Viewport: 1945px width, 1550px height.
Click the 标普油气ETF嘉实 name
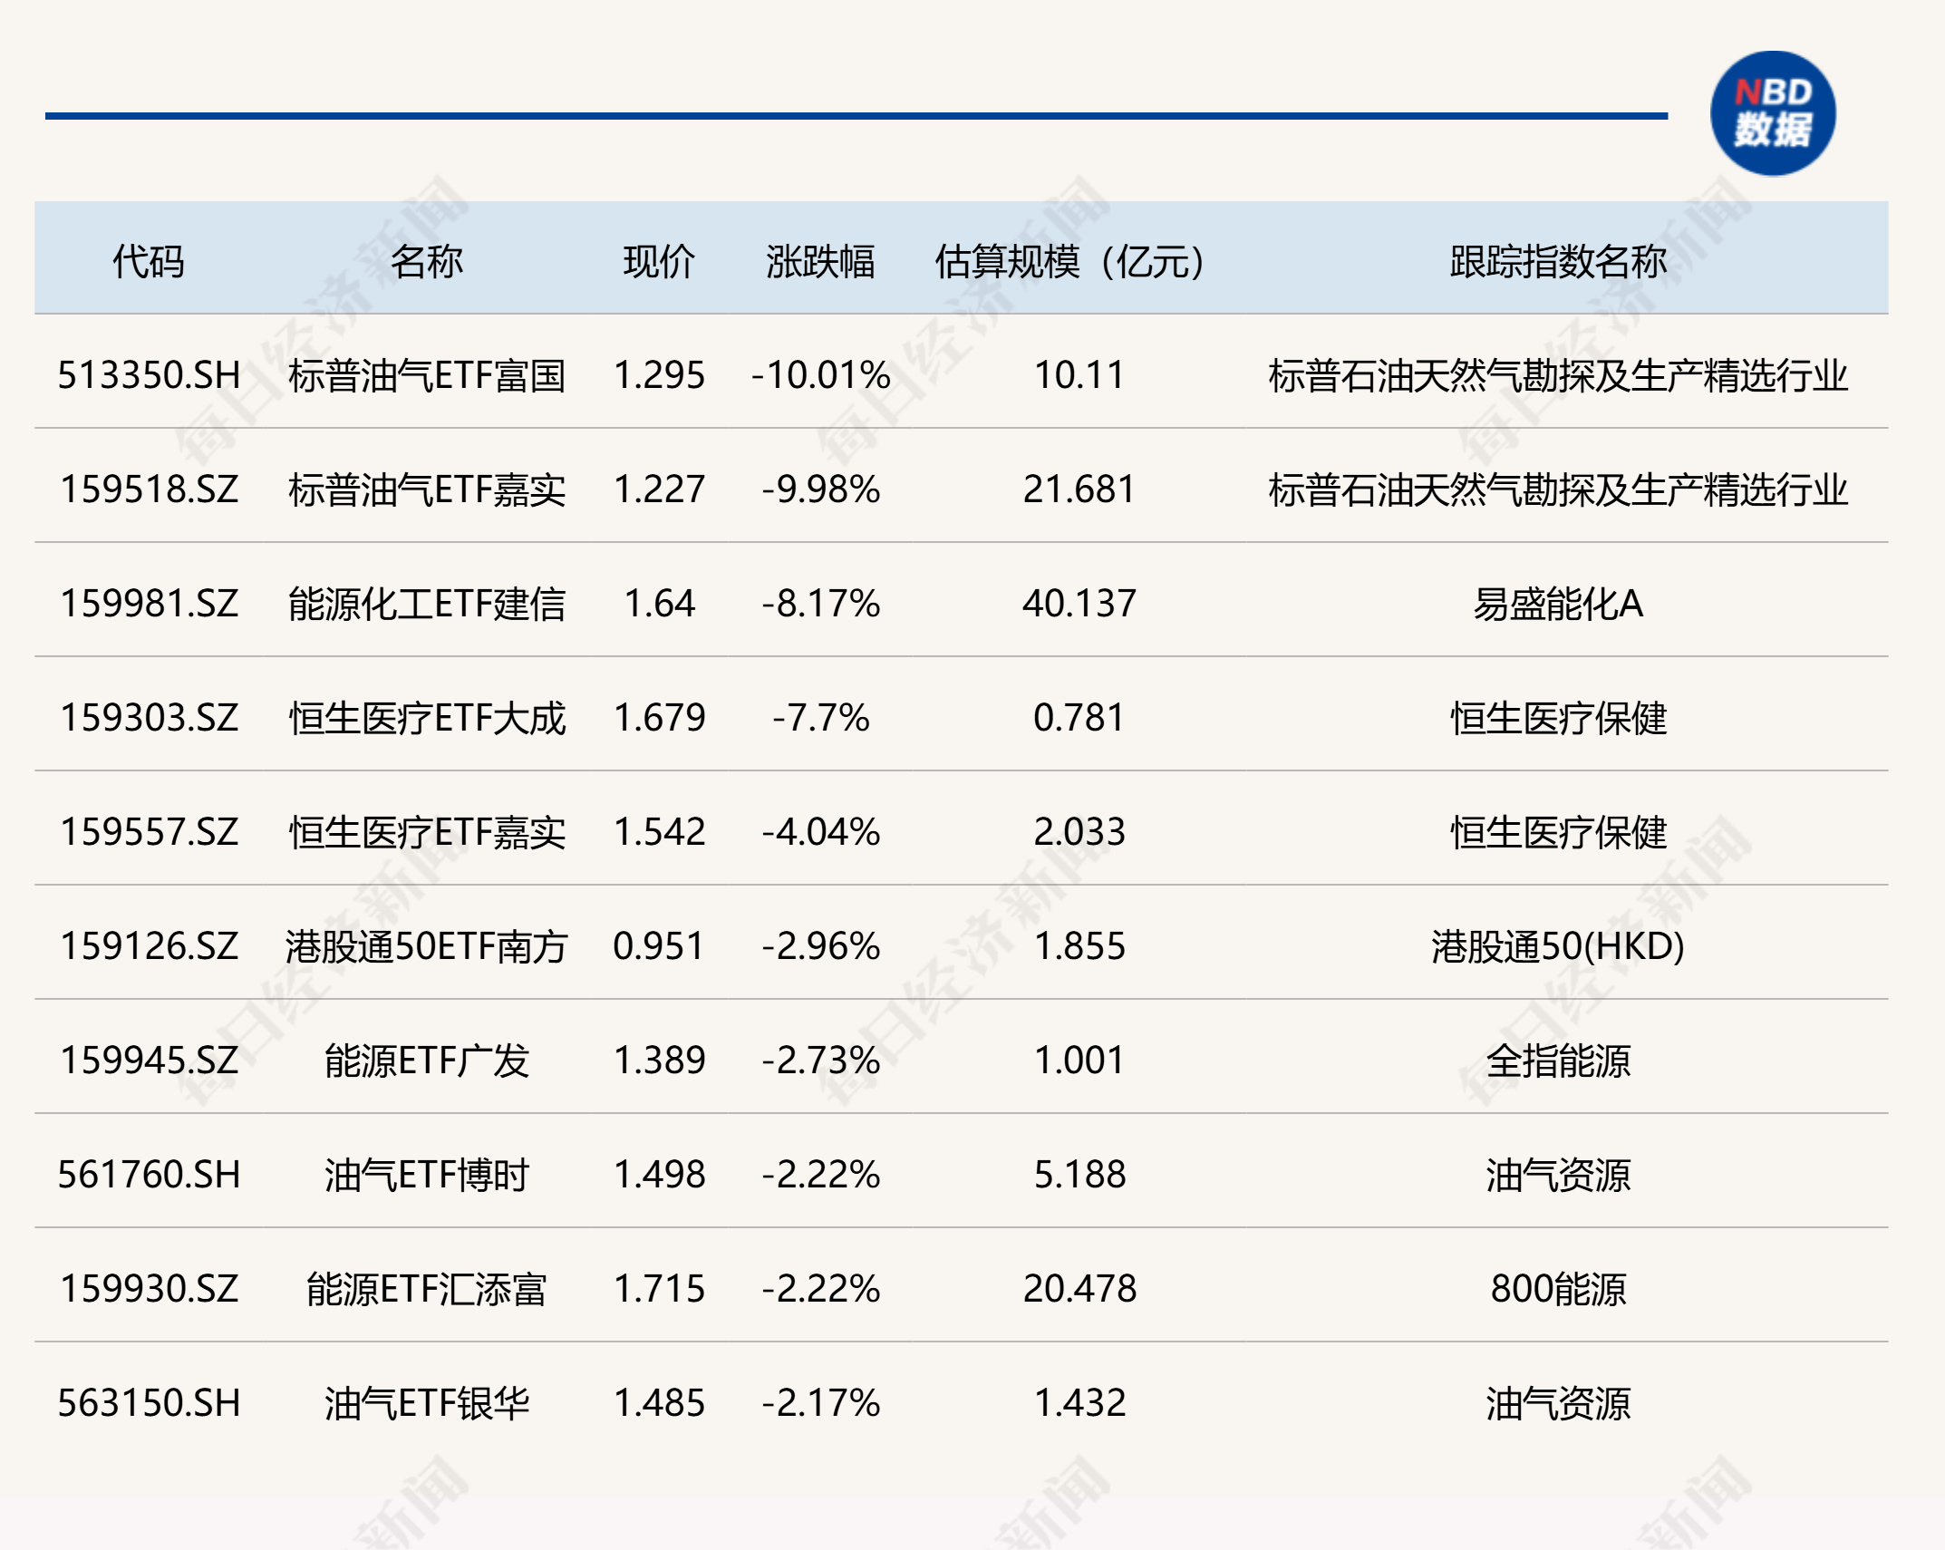(x=426, y=489)
